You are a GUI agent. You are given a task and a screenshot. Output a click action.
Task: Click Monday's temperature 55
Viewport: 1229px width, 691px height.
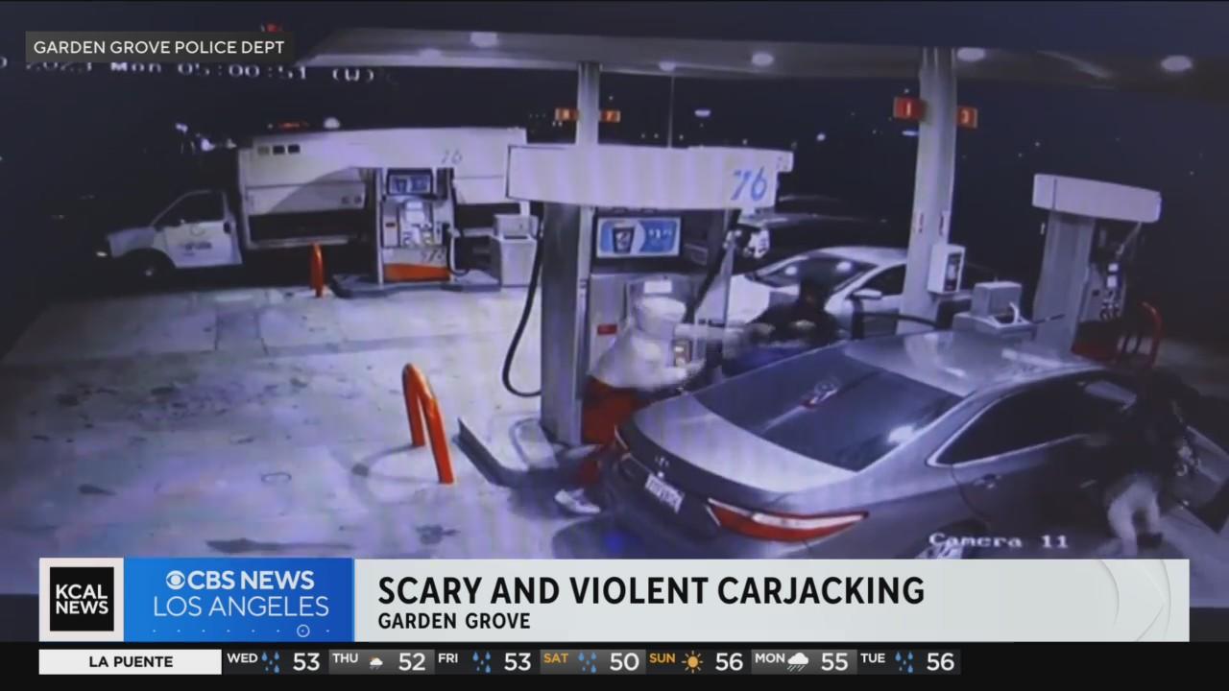coord(834,661)
